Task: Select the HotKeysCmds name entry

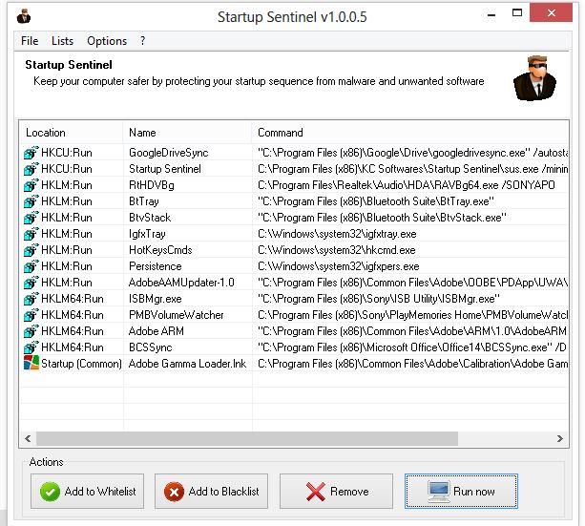Action: click(x=160, y=250)
